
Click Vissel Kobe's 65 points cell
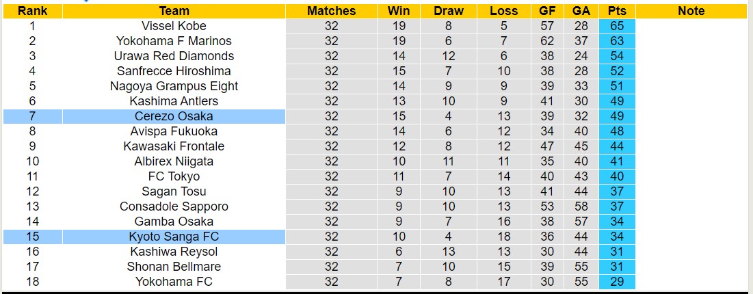tap(617, 26)
